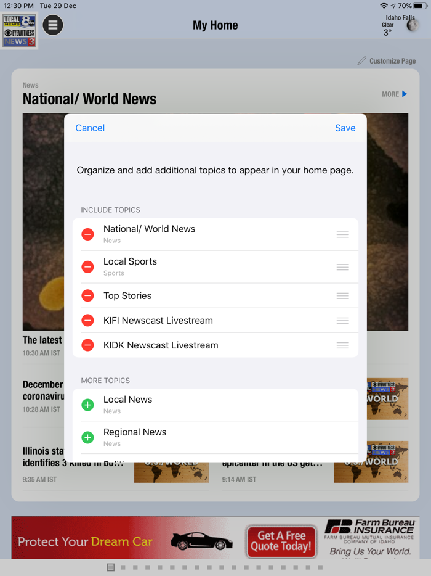The height and width of the screenshot is (576, 431).
Task: Save the topic customization changes
Action: (x=345, y=128)
